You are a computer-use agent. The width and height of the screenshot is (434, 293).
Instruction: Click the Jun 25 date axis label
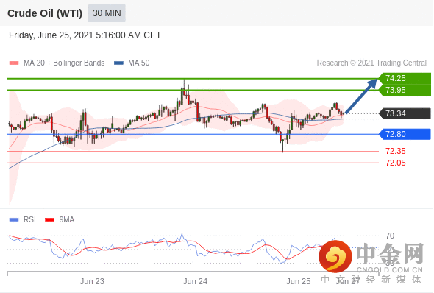click(299, 281)
